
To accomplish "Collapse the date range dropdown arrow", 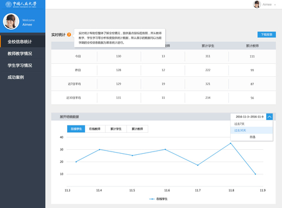I will click(x=270, y=117).
